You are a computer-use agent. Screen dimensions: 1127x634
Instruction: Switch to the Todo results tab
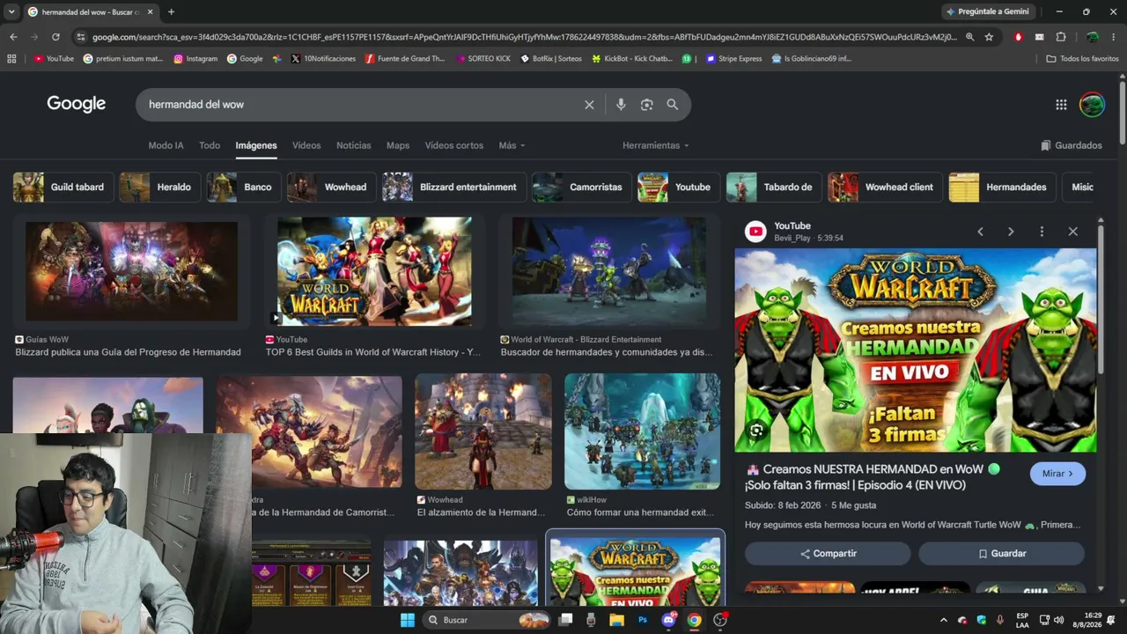tap(210, 145)
